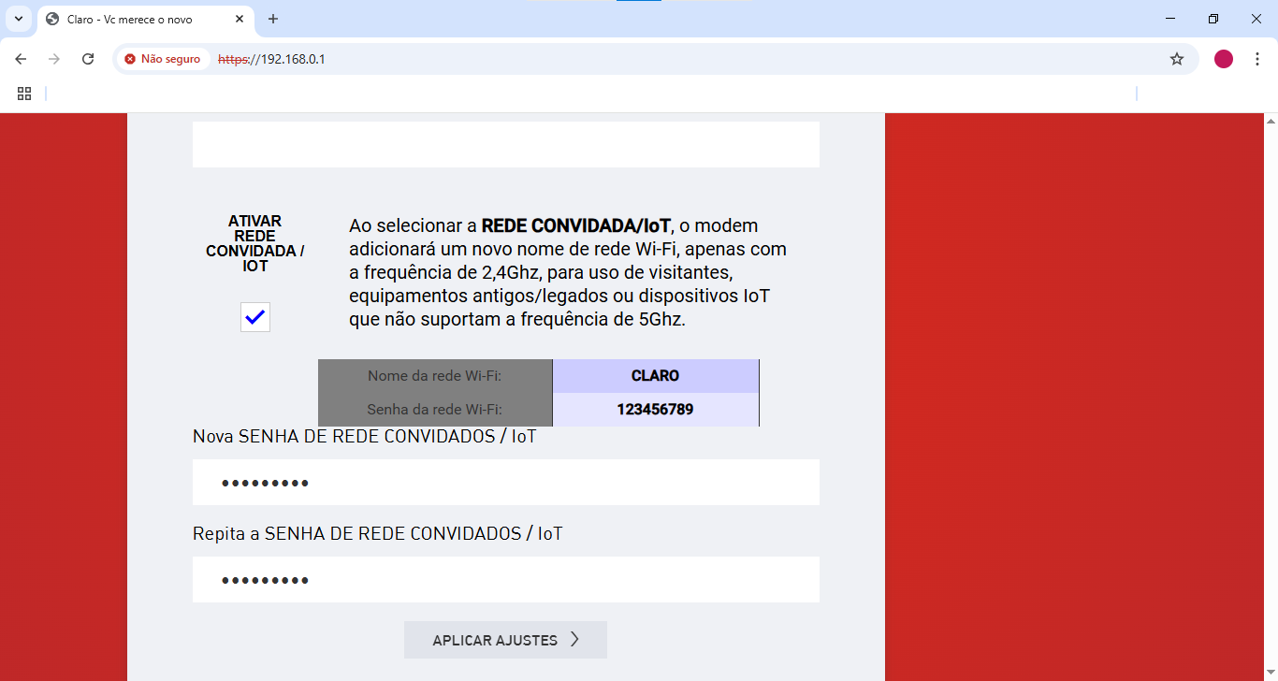Image resolution: width=1278 pixels, height=681 pixels.
Task: Expand the tab search dropdown
Action: (x=18, y=19)
